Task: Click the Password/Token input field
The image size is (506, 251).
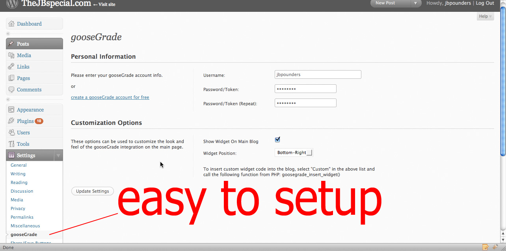Action: [305, 89]
